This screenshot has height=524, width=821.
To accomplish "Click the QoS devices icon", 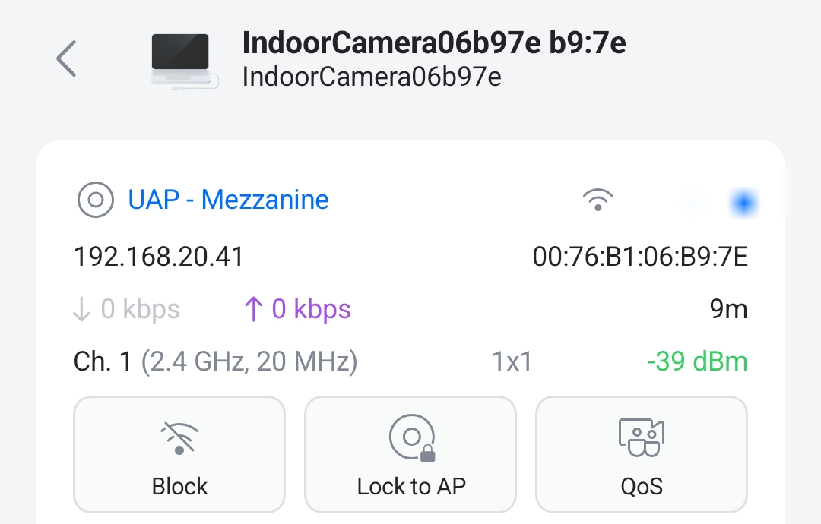I will [x=642, y=439].
